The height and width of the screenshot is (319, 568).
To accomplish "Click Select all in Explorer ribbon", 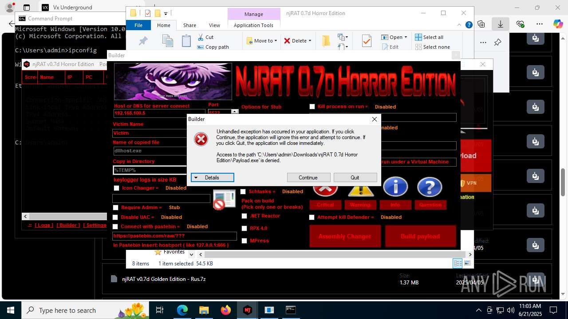I will 429,37.
